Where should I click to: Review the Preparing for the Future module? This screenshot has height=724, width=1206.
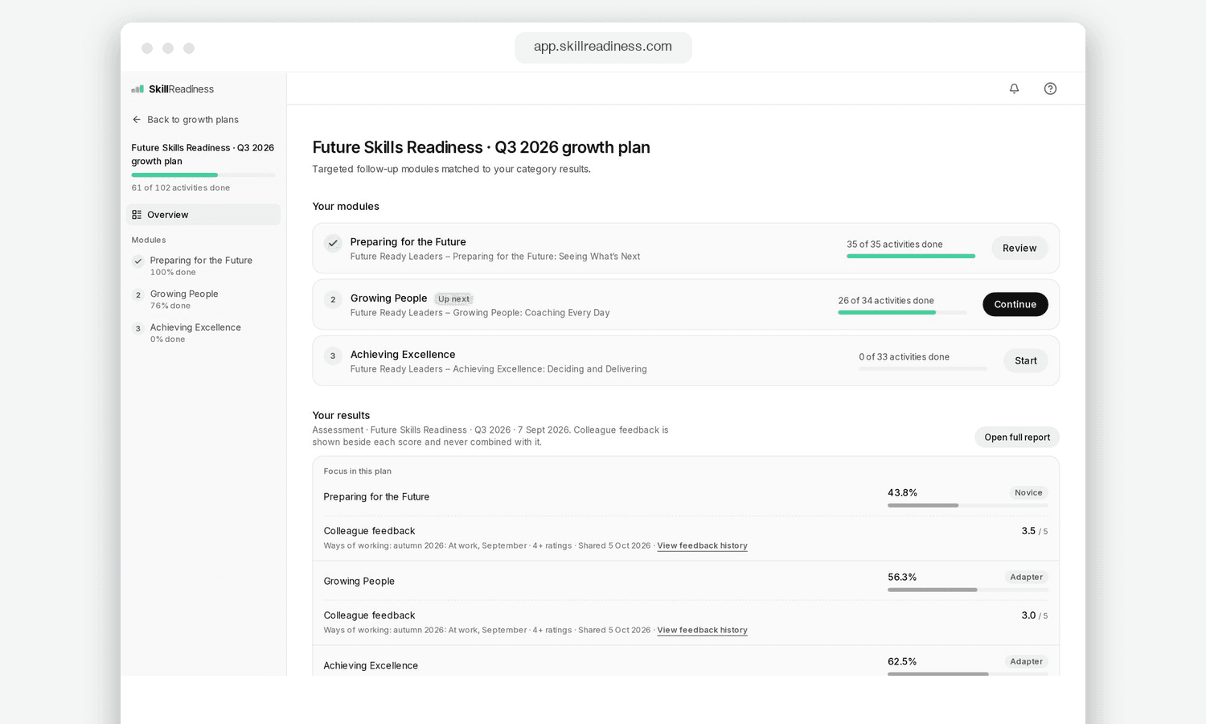(x=1019, y=248)
